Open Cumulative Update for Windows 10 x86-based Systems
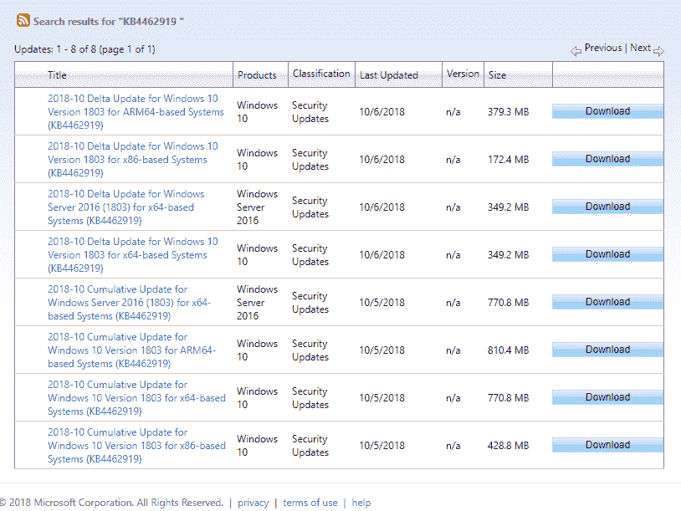681x511 pixels. click(136, 446)
